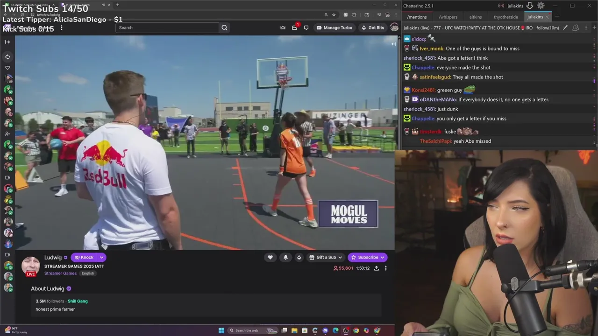Toggle follow(10m) chat mode in Chatterino header
The image size is (598, 336).
[548, 28]
